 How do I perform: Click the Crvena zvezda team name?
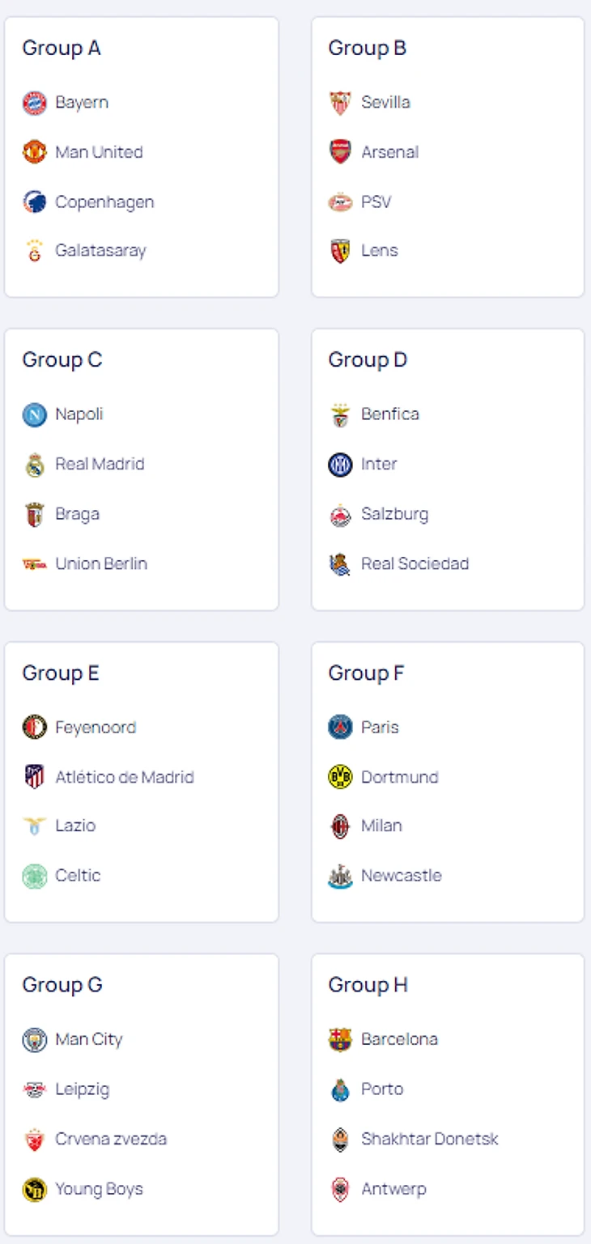click(111, 1139)
